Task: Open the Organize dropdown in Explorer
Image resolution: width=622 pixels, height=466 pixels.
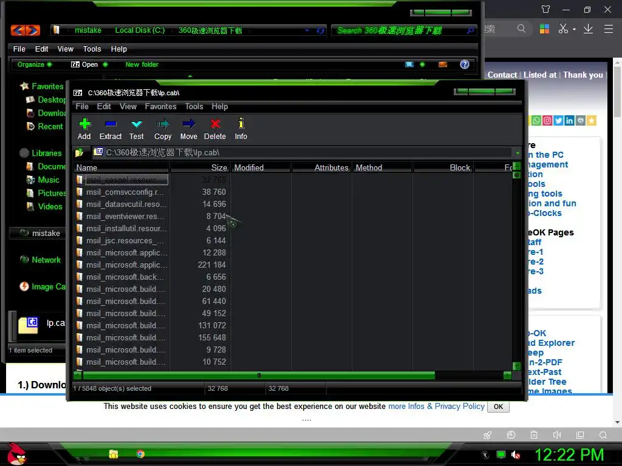Action: pyautogui.click(x=34, y=64)
